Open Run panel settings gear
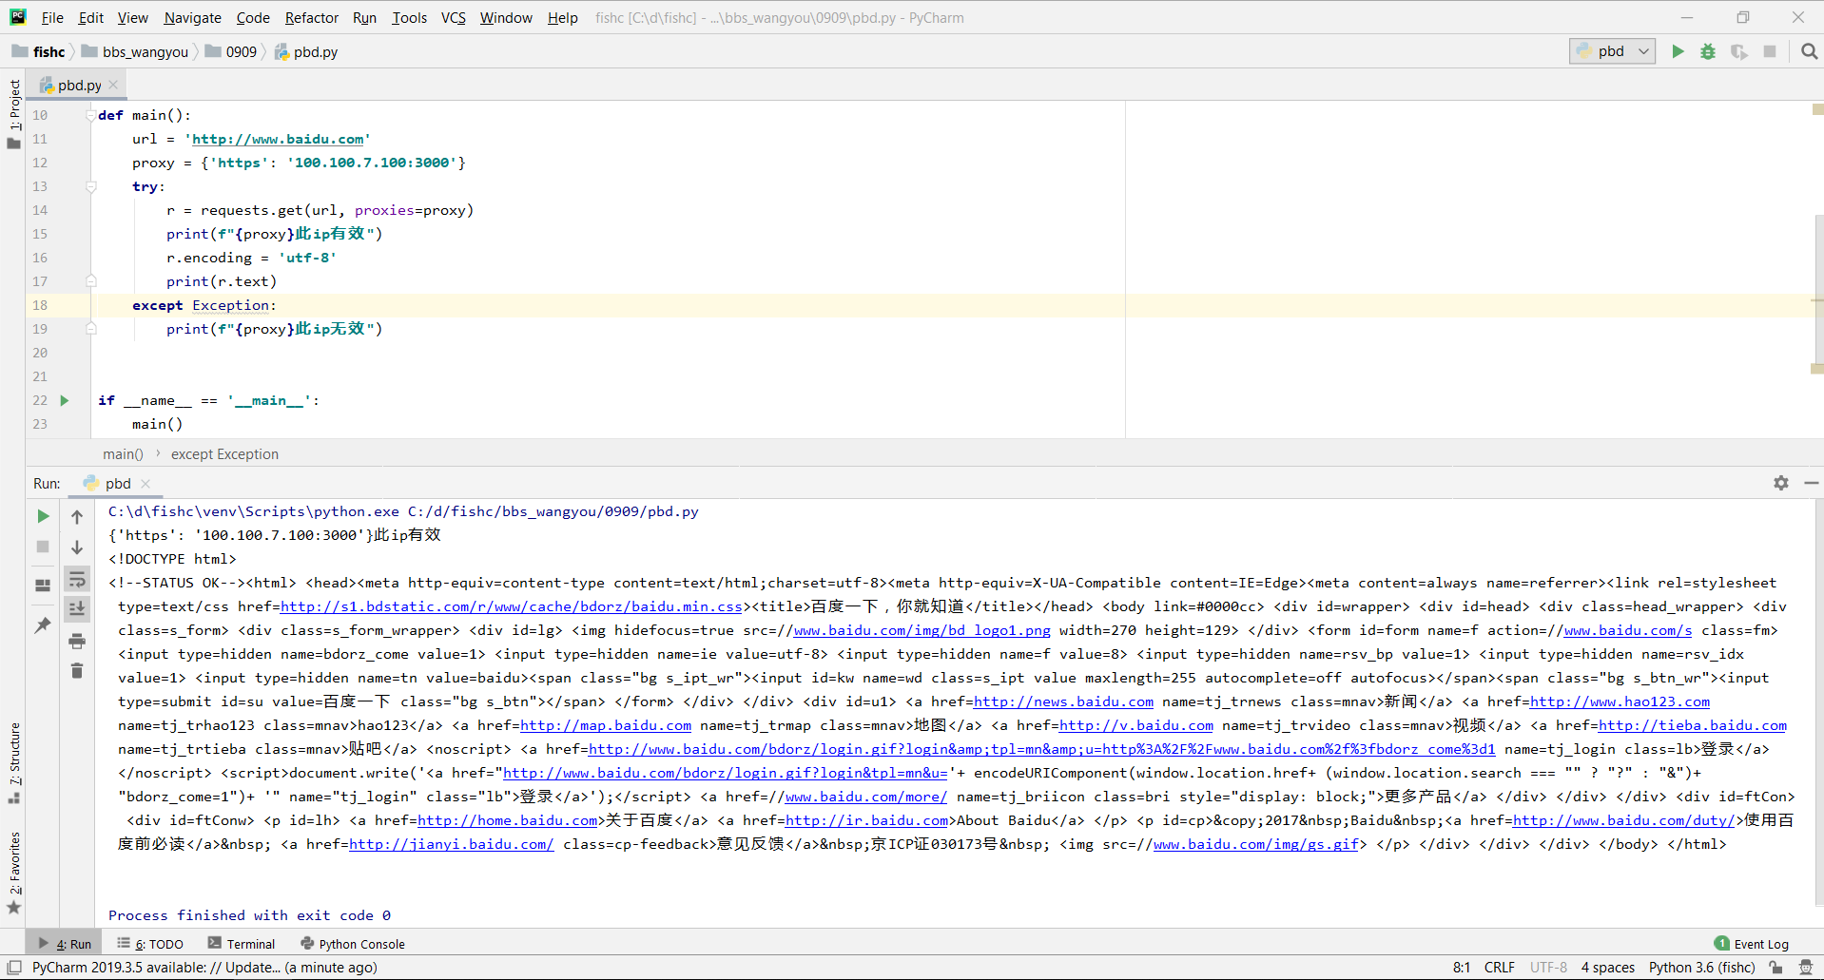Image resolution: width=1824 pixels, height=980 pixels. tap(1780, 483)
